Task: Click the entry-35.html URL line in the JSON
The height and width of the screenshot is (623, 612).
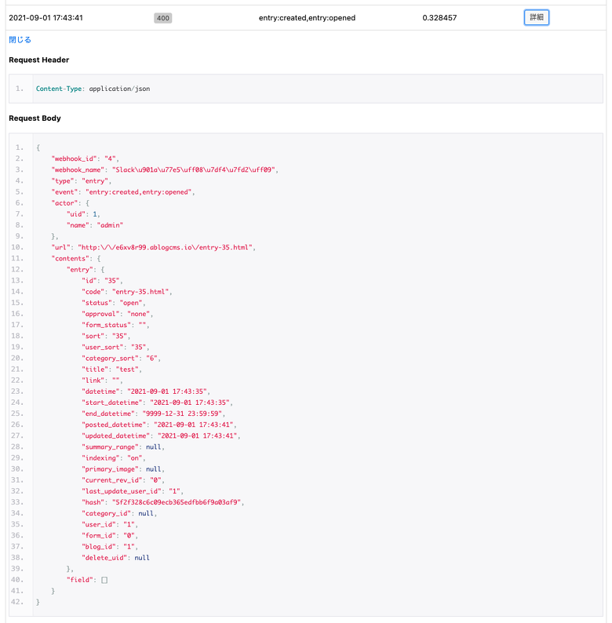Action: [154, 247]
